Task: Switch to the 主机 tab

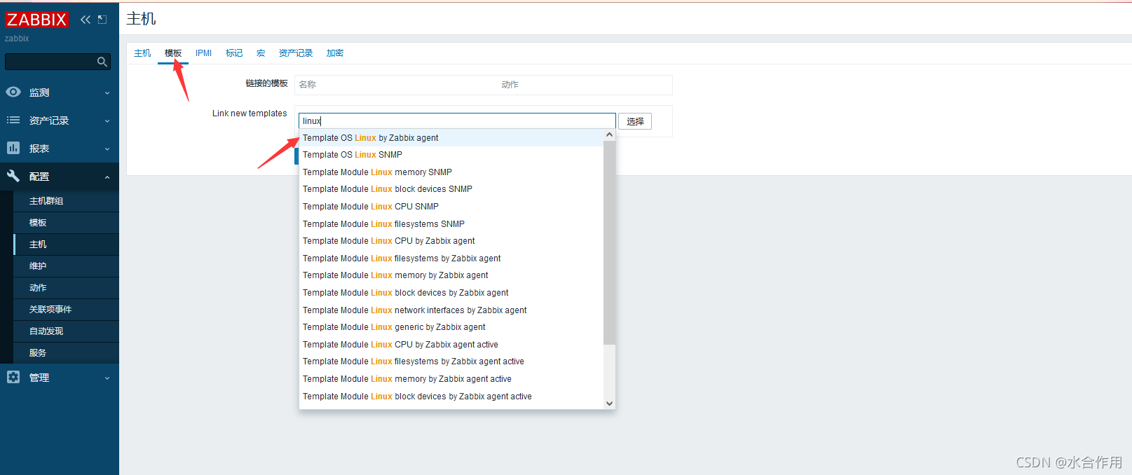Action: coord(142,53)
